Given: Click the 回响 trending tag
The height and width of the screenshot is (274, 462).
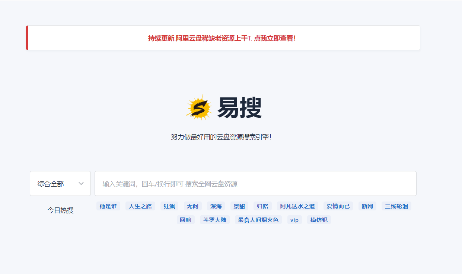Looking at the screenshot, I should [x=185, y=220].
